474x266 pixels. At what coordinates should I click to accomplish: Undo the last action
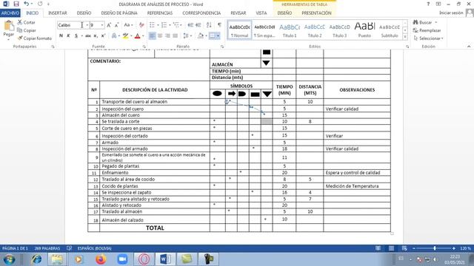pyautogui.click(x=27, y=4)
